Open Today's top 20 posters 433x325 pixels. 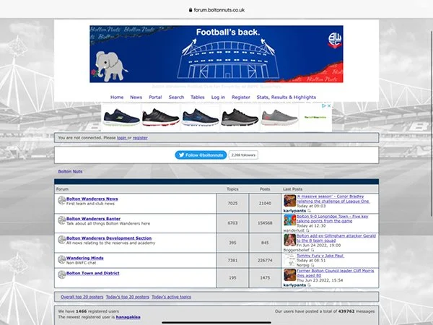click(127, 297)
